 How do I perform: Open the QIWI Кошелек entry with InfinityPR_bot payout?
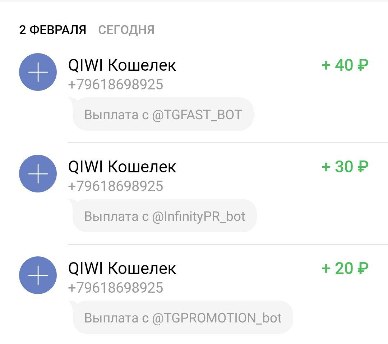click(x=122, y=167)
